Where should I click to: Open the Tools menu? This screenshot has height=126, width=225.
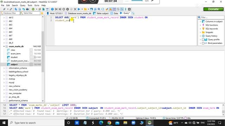coord(30,6)
